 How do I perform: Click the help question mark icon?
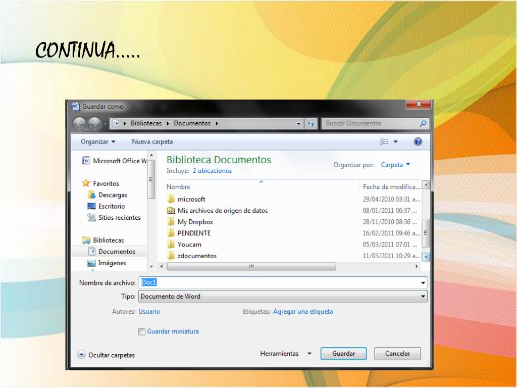tap(418, 141)
